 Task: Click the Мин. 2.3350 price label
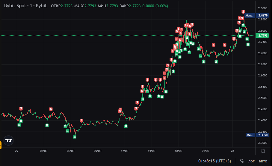tap(257, 135)
